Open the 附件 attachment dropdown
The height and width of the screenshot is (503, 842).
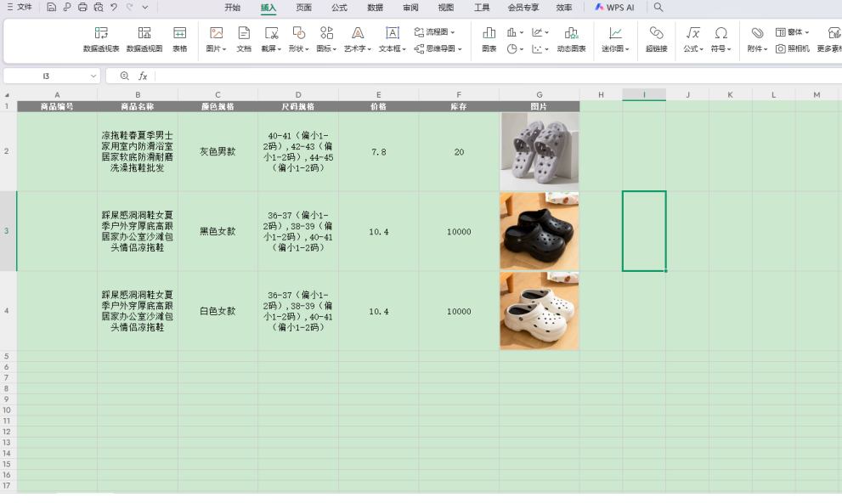click(758, 40)
